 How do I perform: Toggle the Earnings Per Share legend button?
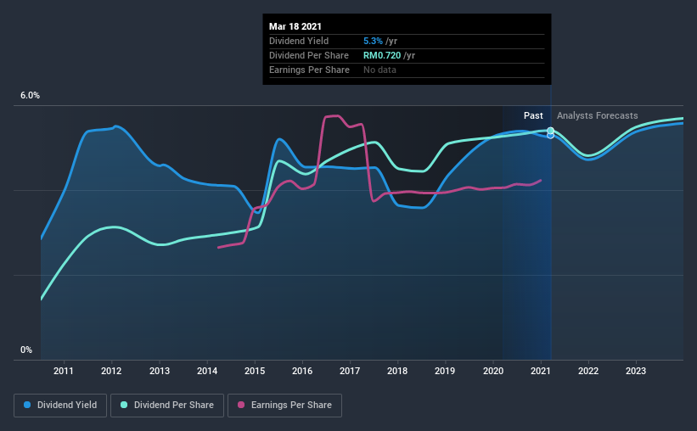click(285, 406)
